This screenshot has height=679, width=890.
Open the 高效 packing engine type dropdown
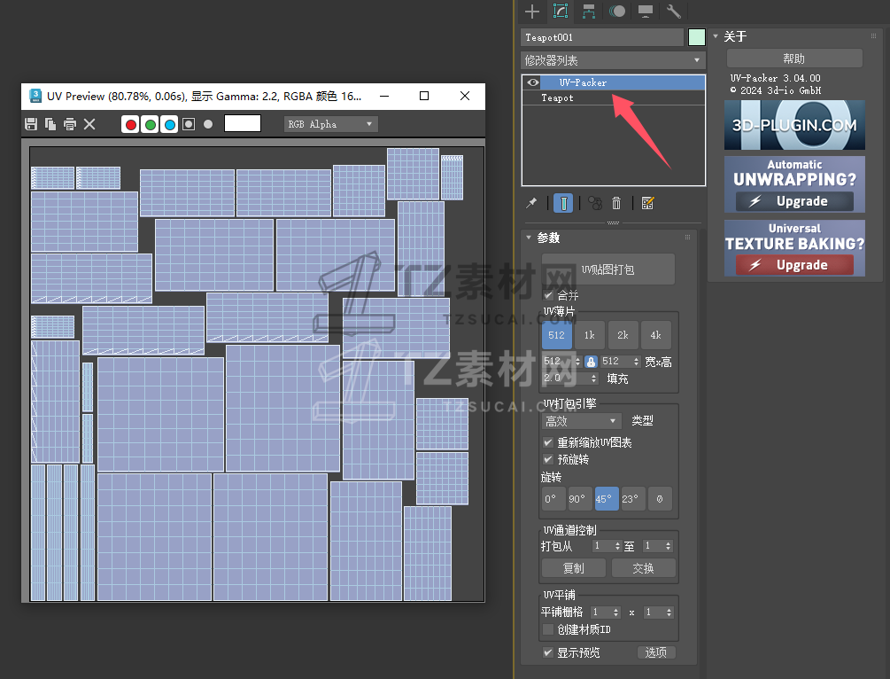582,421
